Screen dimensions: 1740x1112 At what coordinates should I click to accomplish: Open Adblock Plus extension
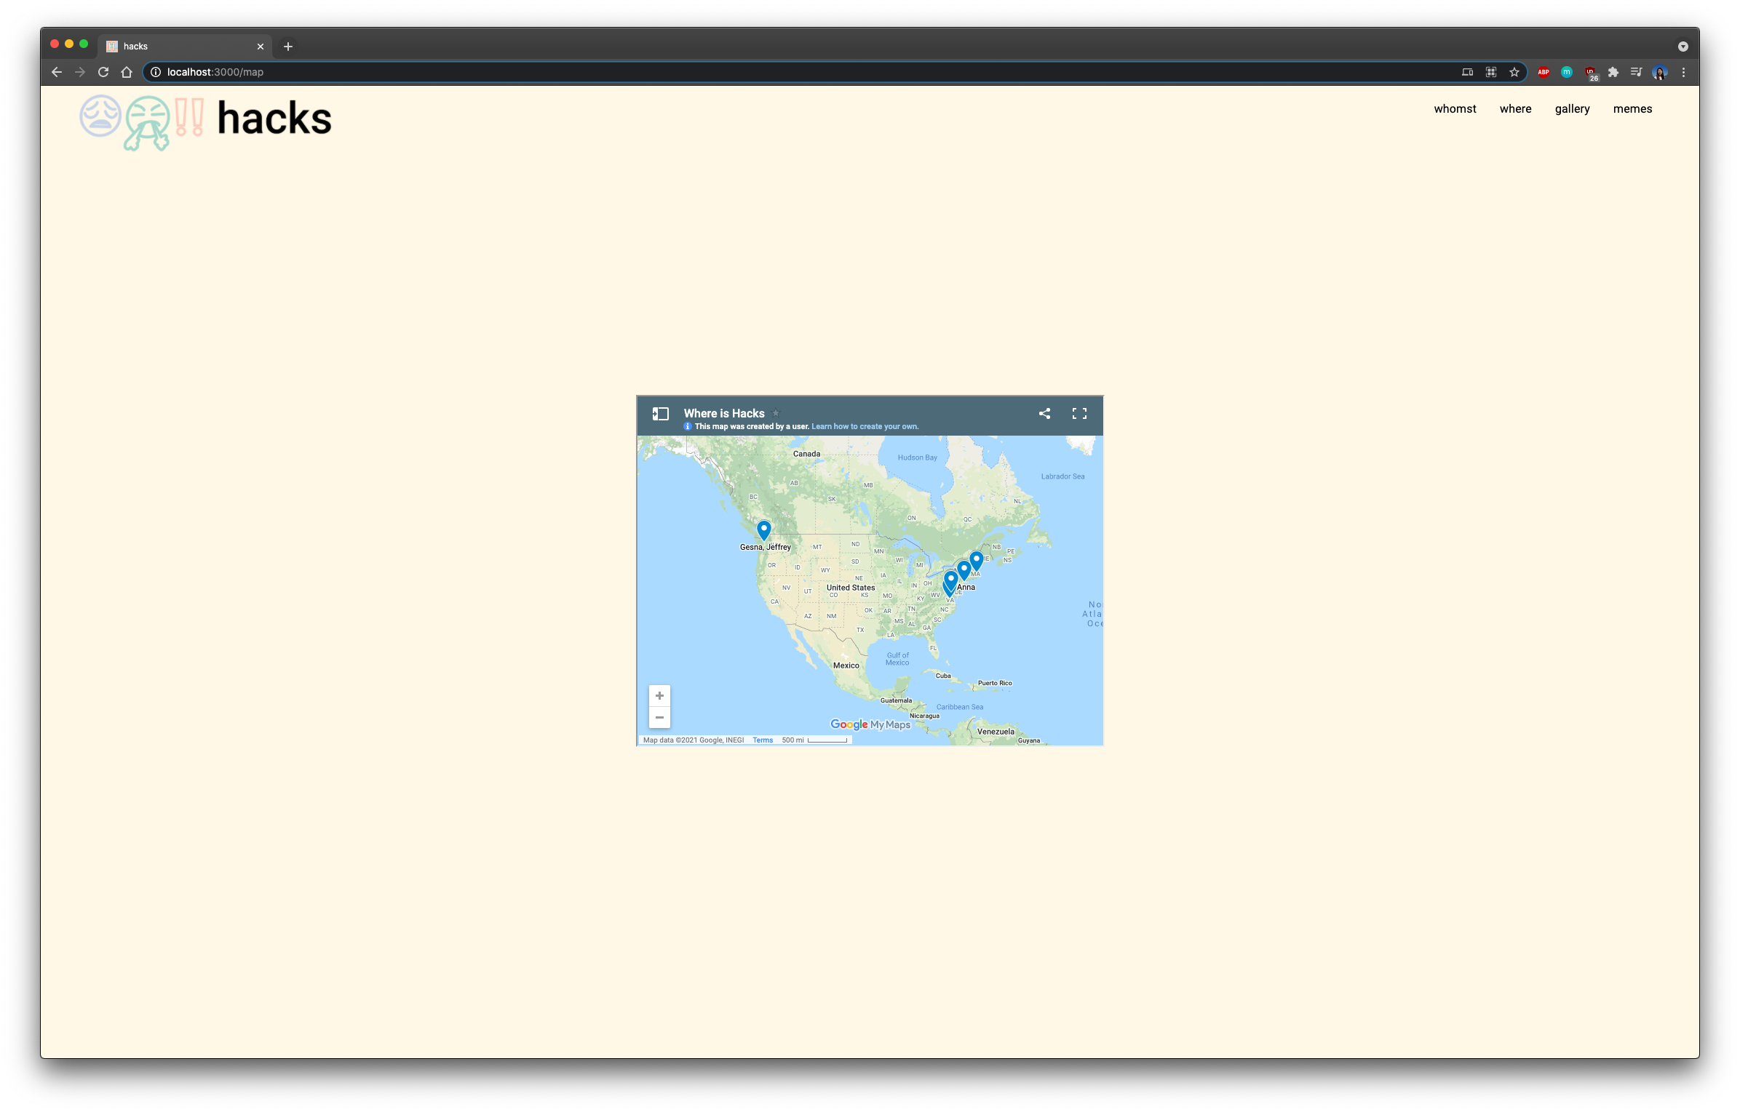(1544, 72)
